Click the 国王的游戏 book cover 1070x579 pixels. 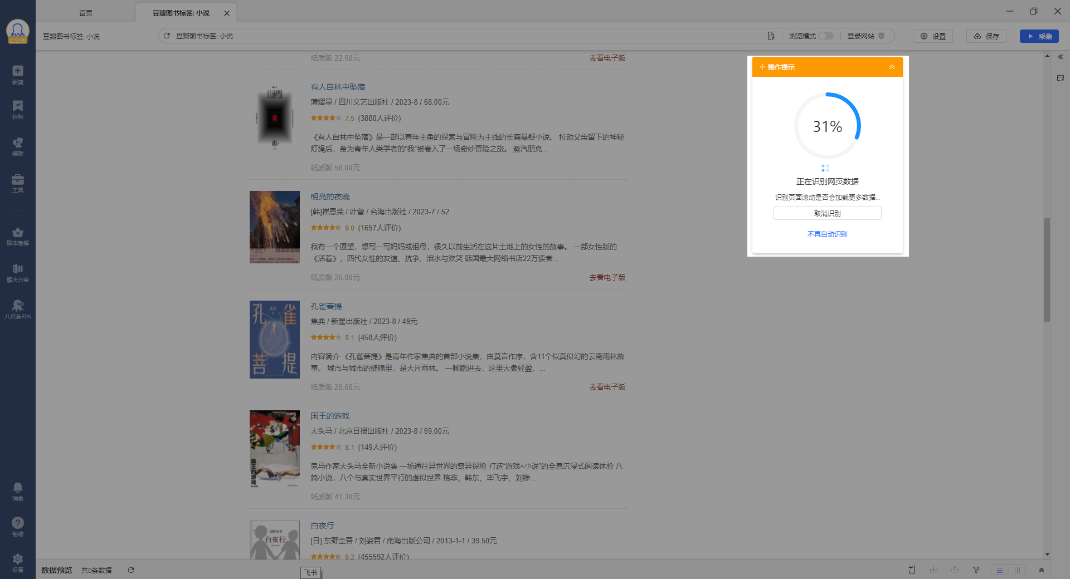coord(275,449)
